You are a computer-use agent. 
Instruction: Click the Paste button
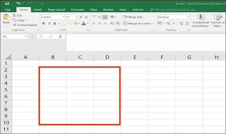click(x=6, y=19)
